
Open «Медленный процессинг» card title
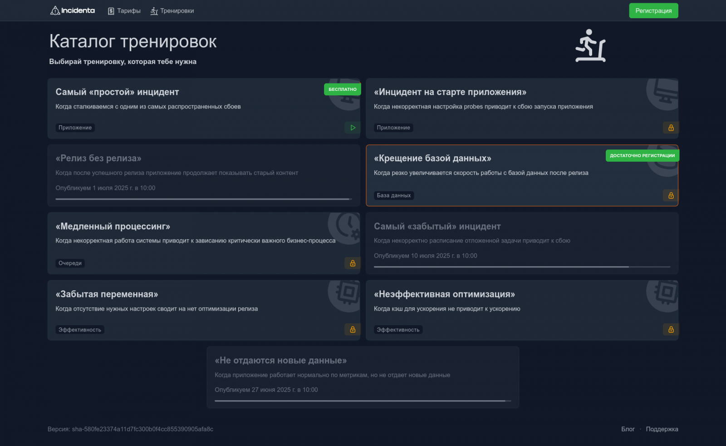tap(113, 226)
